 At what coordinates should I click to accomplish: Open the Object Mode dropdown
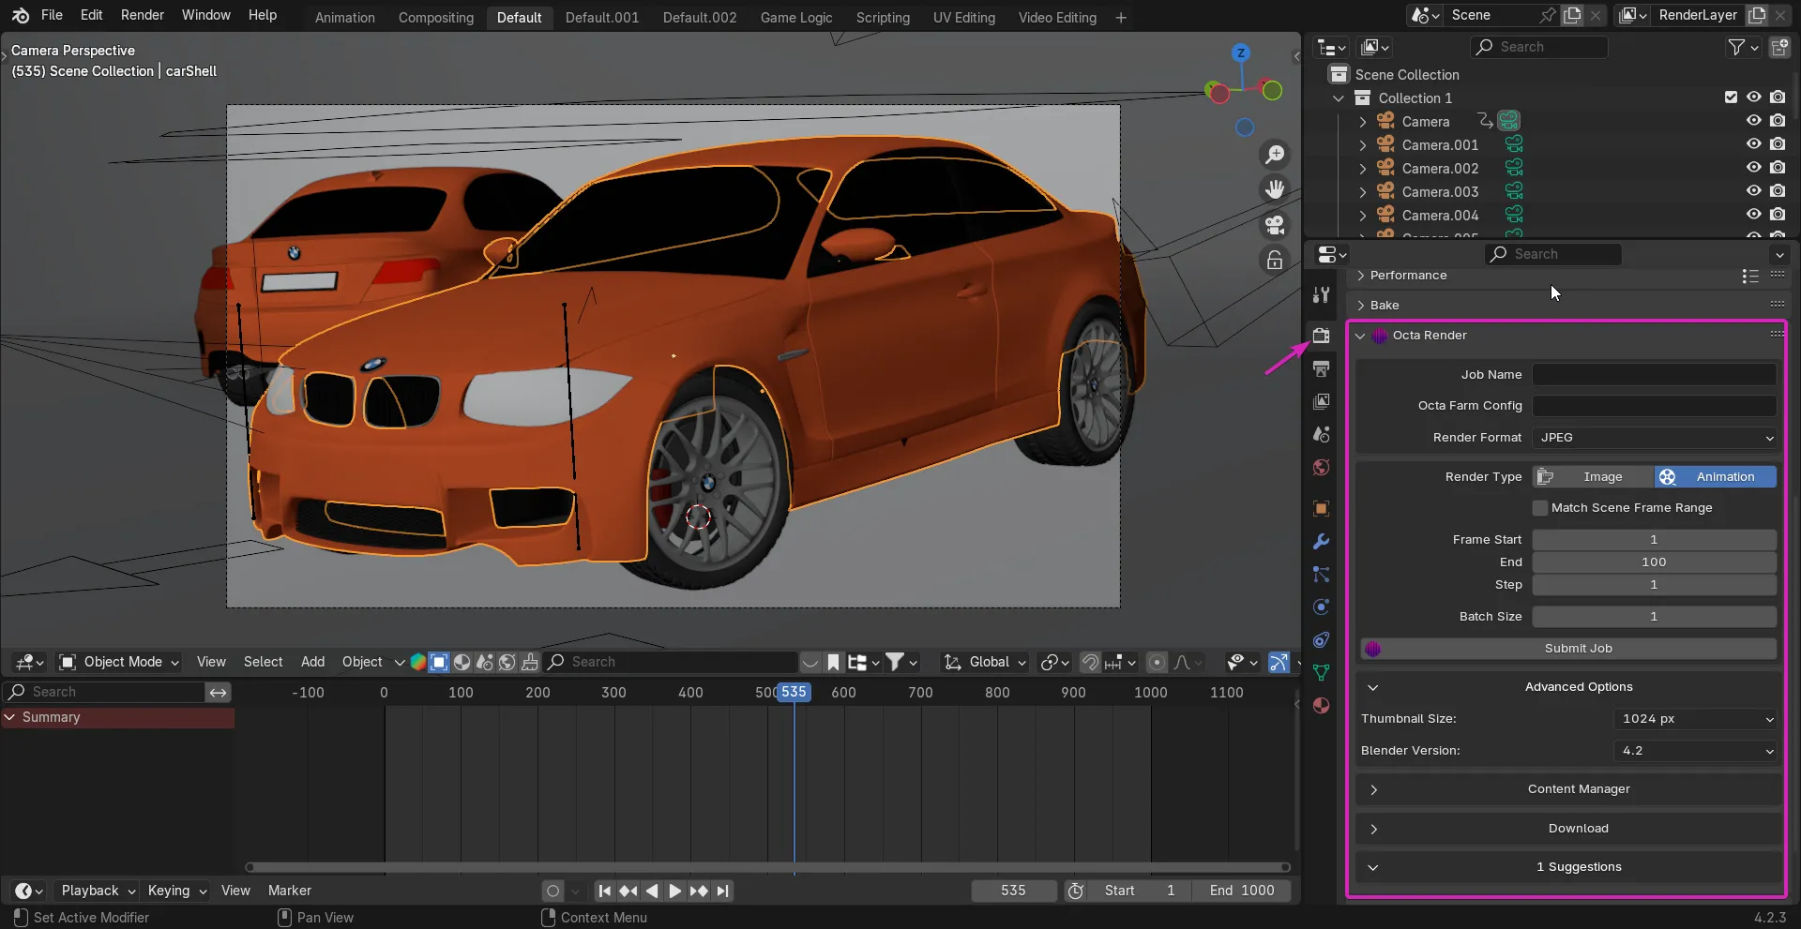coord(119,662)
